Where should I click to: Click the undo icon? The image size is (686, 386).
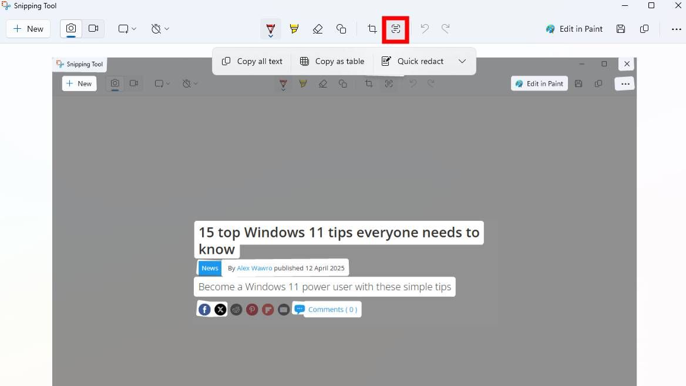425,28
